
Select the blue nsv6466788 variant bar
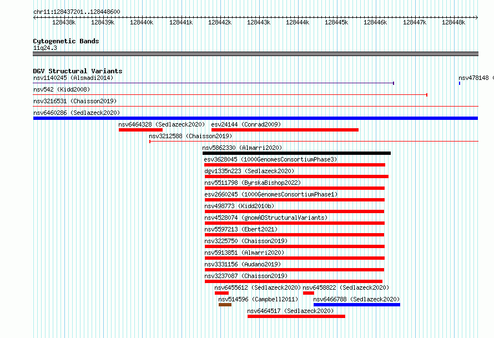click(357, 305)
